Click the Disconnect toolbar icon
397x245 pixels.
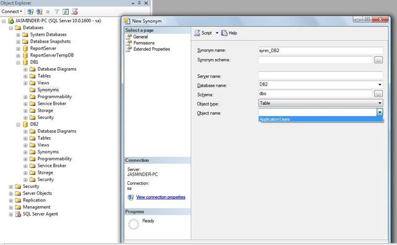(39, 12)
